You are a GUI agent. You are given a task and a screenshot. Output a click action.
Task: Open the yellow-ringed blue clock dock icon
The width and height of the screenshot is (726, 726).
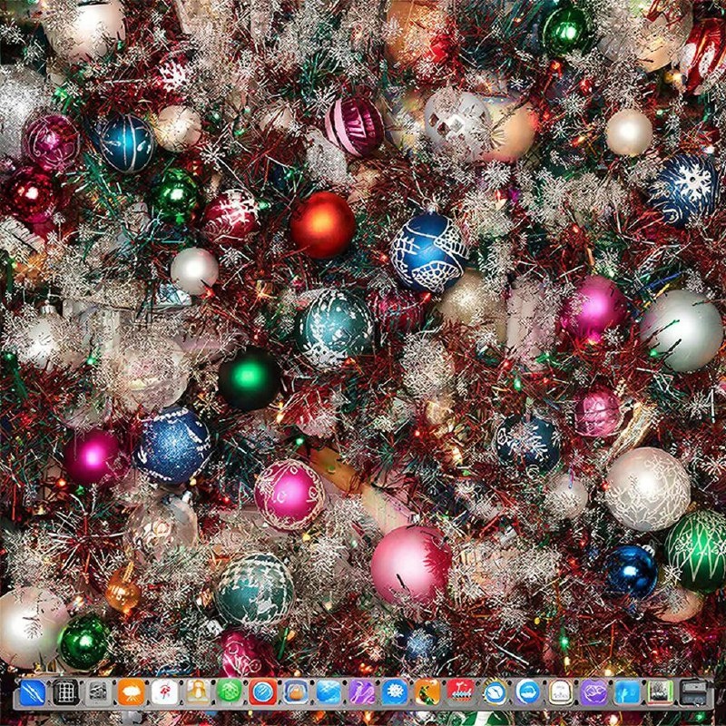pos(495,692)
